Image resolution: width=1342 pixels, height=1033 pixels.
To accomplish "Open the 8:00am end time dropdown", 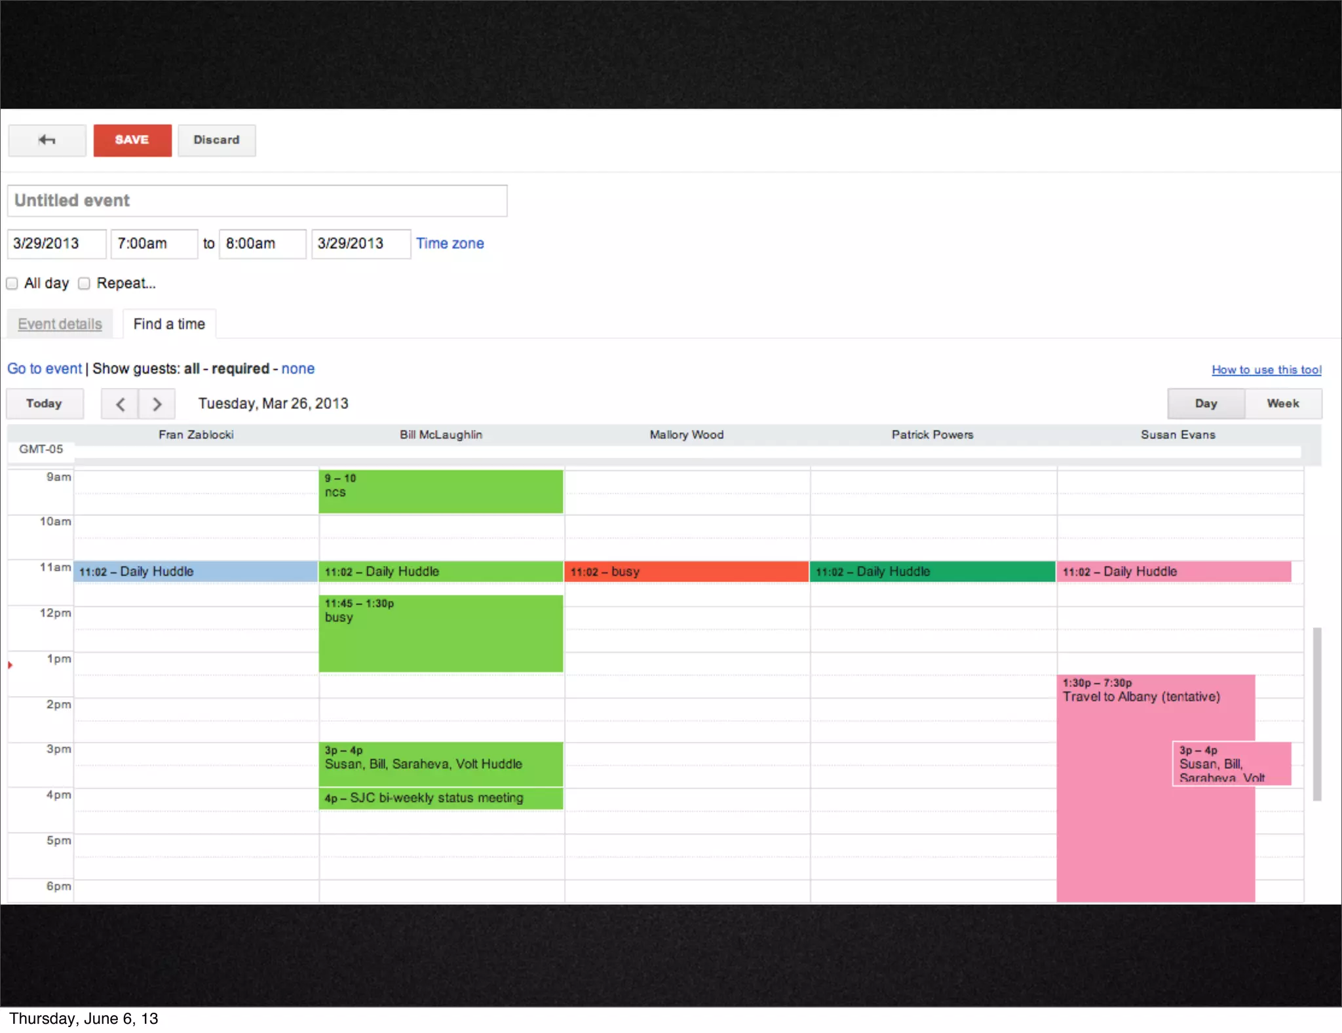I will pos(262,244).
